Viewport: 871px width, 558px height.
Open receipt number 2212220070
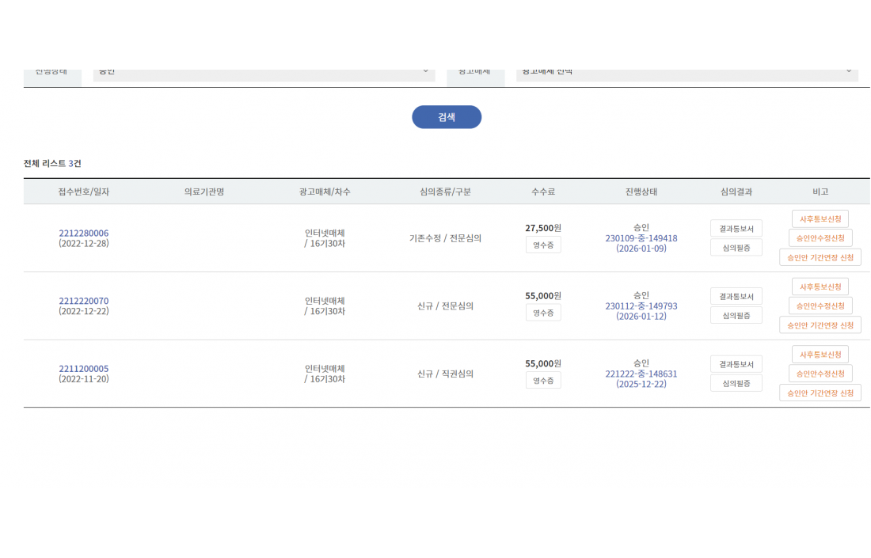click(x=83, y=301)
